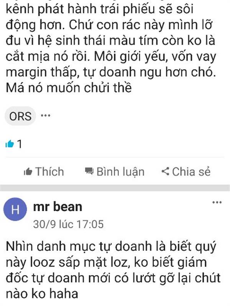Image resolution: width=230 pixels, height=306 pixels.
Task: Click the gray divider bar between posts
Action: (115, 187)
